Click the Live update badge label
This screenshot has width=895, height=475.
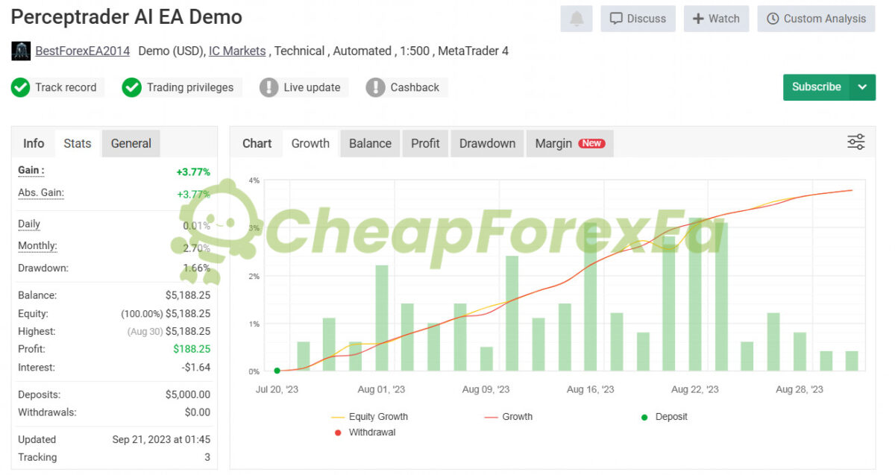312,87
